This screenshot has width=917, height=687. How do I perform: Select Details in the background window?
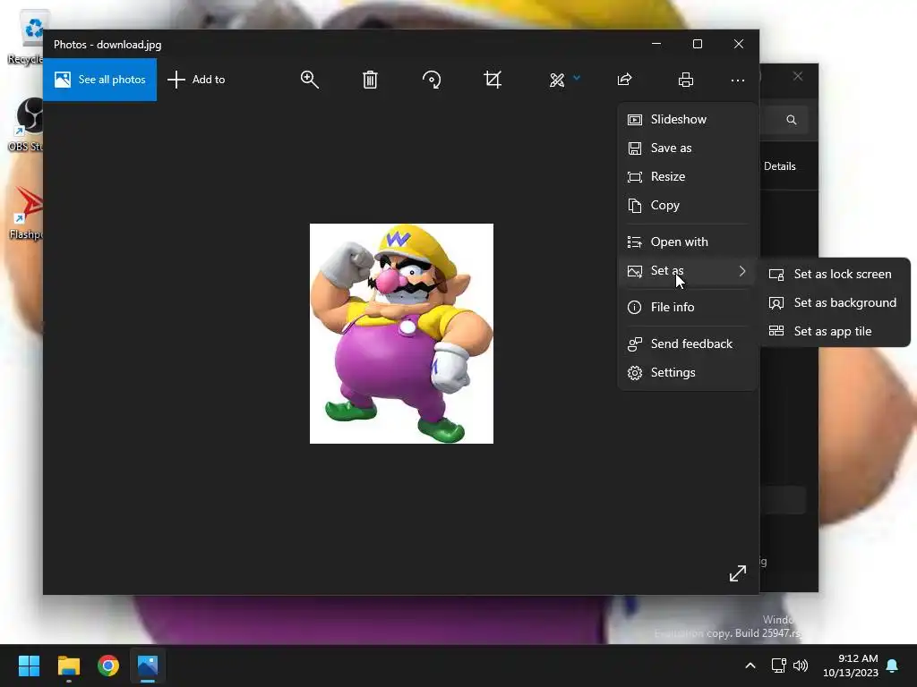coord(780,166)
